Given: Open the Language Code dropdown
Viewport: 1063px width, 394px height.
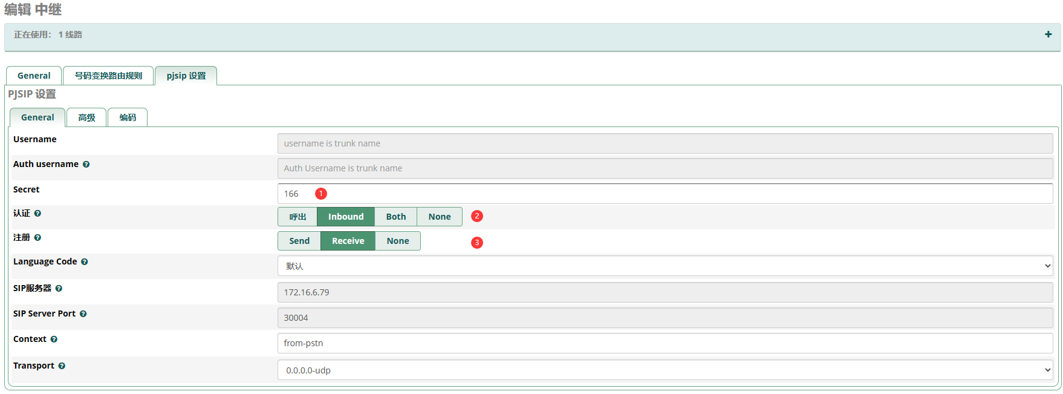Looking at the screenshot, I should (665, 266).
